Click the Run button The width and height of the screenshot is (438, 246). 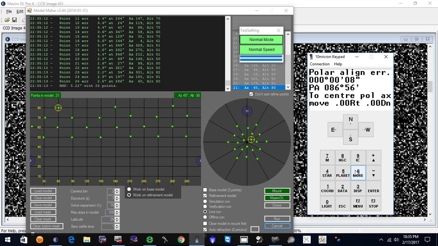click(277, 219)
